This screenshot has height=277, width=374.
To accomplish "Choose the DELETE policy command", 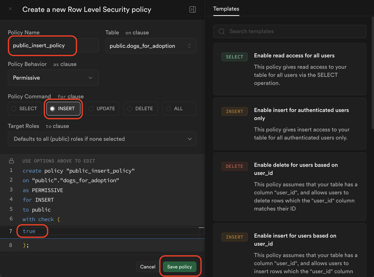I will coord(141,109).
